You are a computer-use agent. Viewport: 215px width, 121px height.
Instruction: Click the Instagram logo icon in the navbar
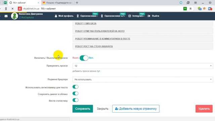pyautogui.click(x=130, y=16)
